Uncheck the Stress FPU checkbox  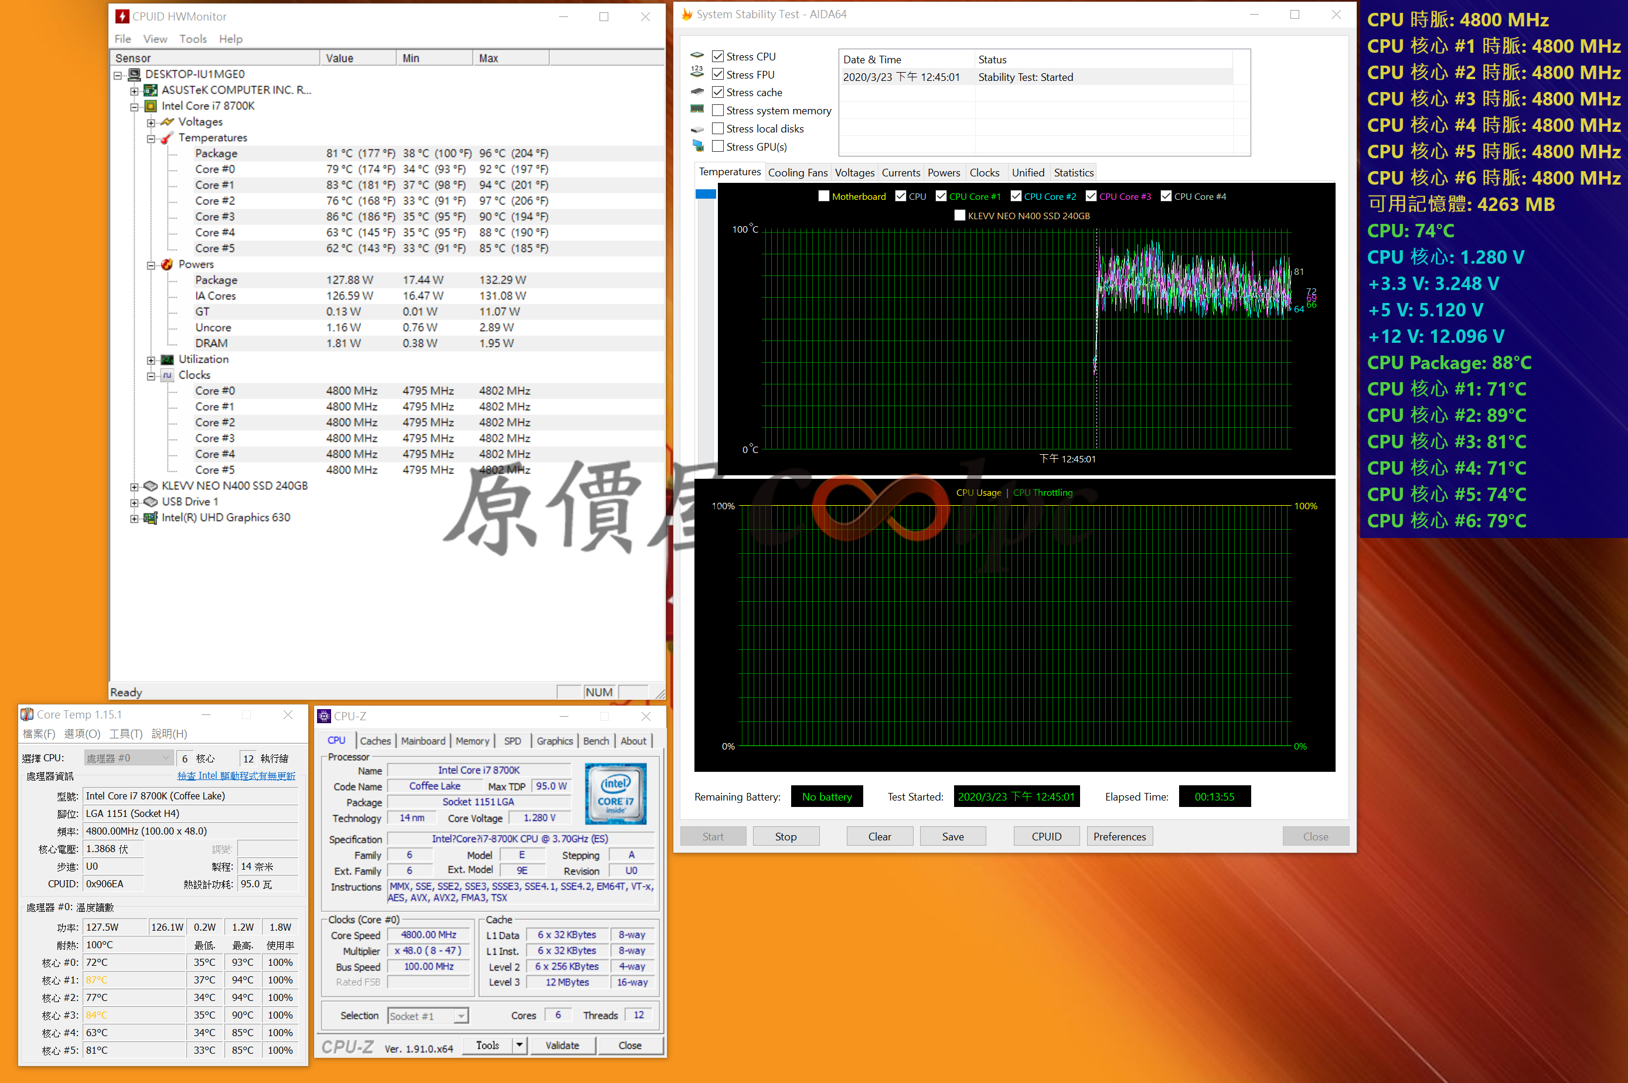(718, 74)
